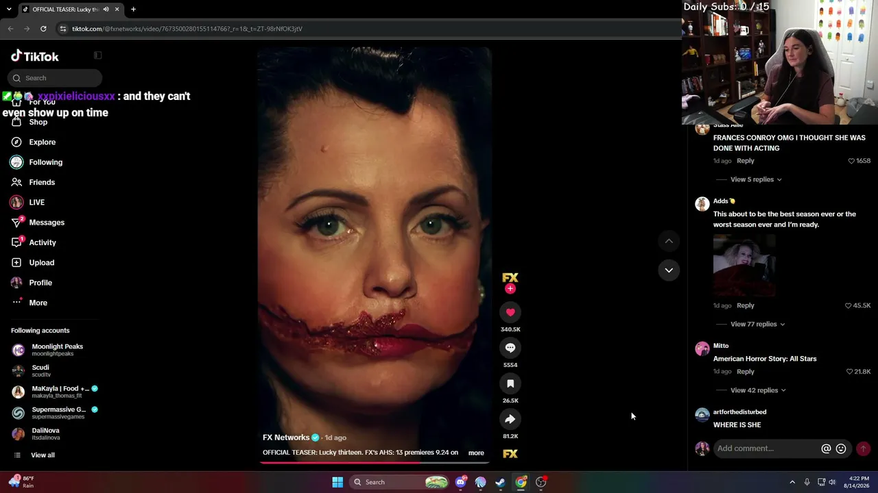Collapse the TikTok sidebar with the panel icon

click(97, 55)
